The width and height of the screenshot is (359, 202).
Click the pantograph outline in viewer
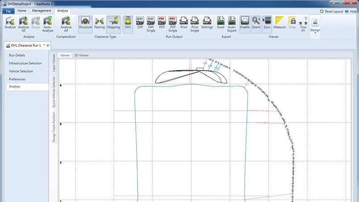pyautogui.click(x=191, y=76)
